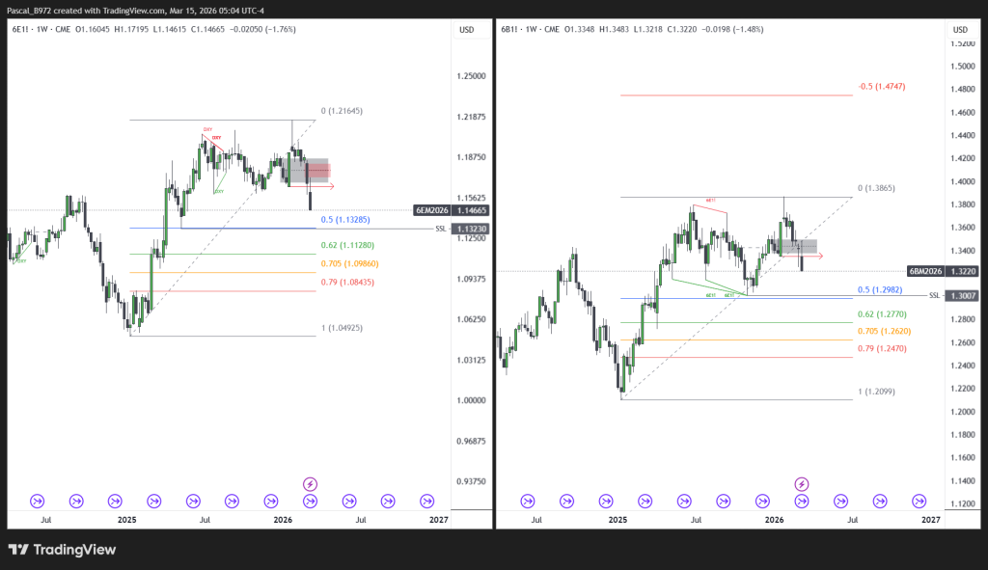
Task: Click the 6B1! symbol title on the right chart
Action: [x=510, y=30]
